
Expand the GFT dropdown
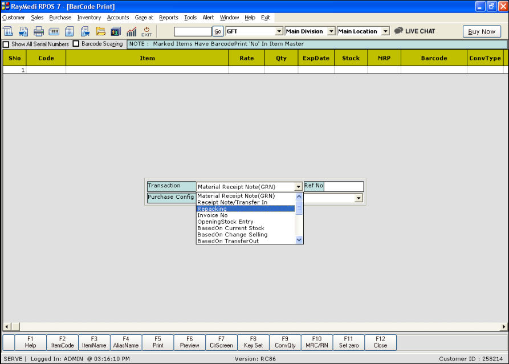click(x=279, y=31)
